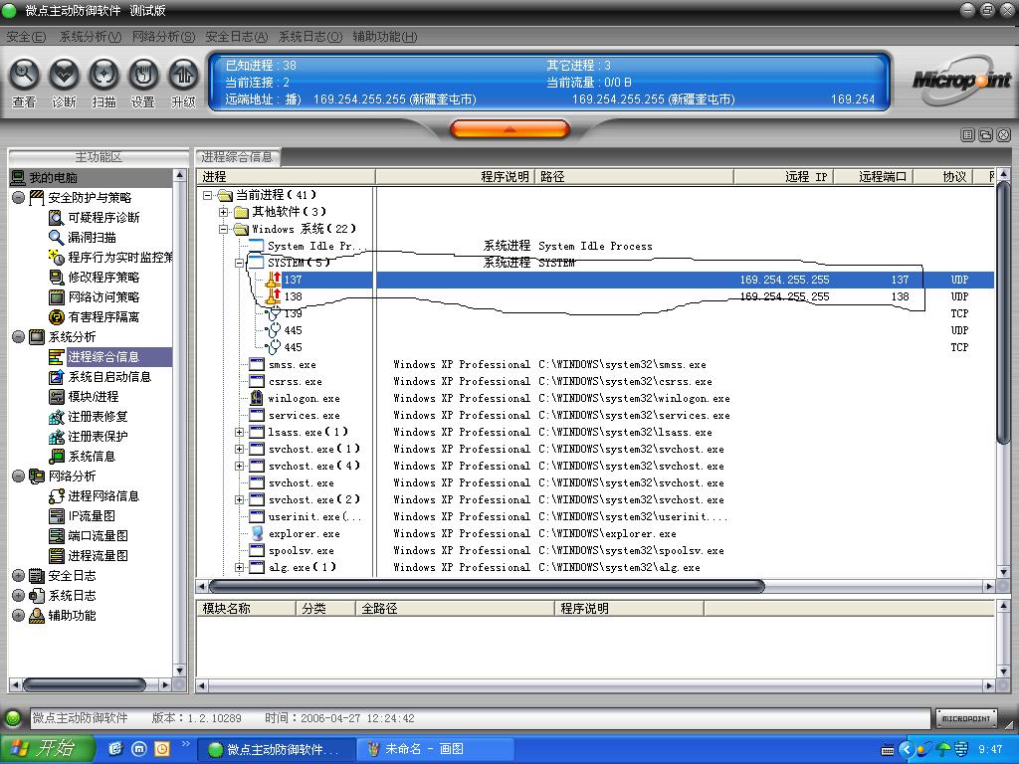Image resolution: width=1019 pixels, height=764 pixels.
Task: Sort by the 远程 IP column header
Action: pyautogui.click(x=784, y=177)
